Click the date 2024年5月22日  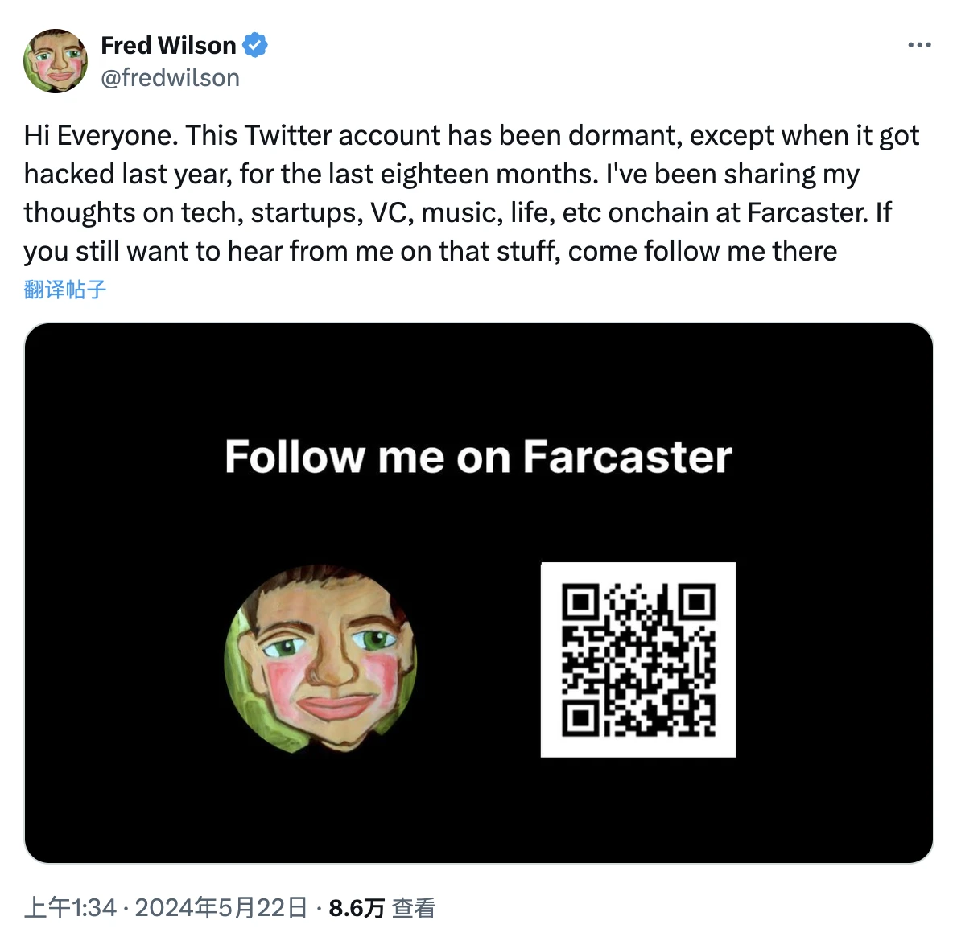[221, 908]
